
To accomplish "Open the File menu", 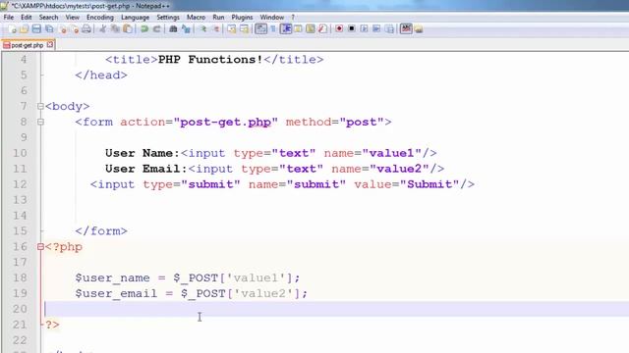I will tap(9, 18).
